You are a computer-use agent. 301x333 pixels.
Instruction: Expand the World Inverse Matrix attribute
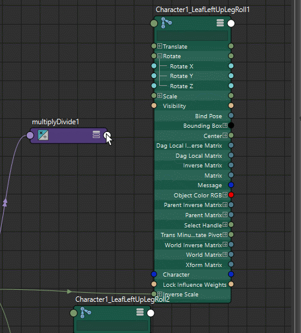tap(225, 244)
